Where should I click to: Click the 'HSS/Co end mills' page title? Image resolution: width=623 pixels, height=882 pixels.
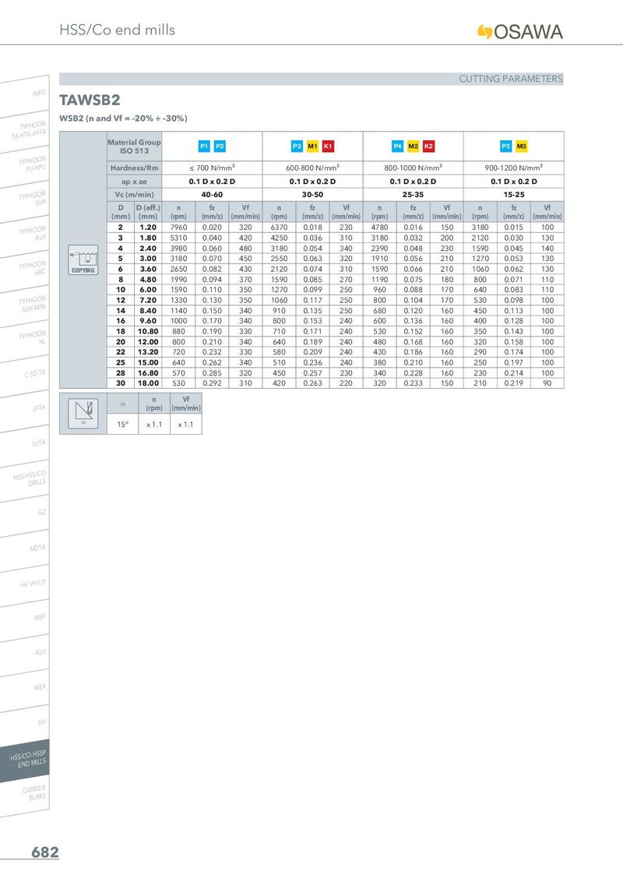pos(117,30)
